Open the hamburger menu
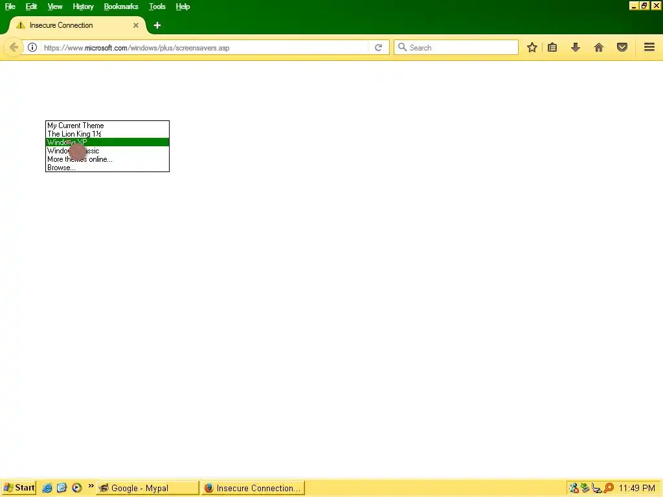Image resolution: width=663 pixels, height=497 pixels. (x=649, y=47)
